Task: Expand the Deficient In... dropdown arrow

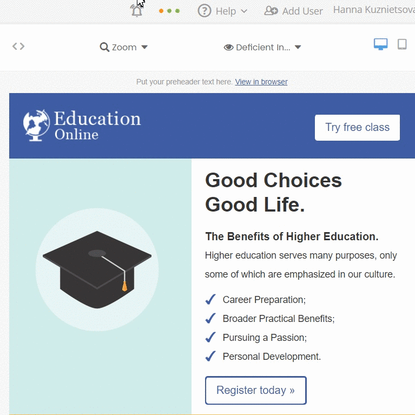Action: [298, 47]
